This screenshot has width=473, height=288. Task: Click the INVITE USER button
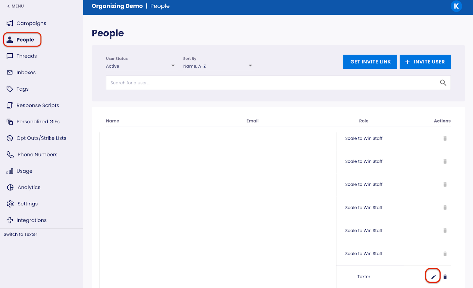425,62
